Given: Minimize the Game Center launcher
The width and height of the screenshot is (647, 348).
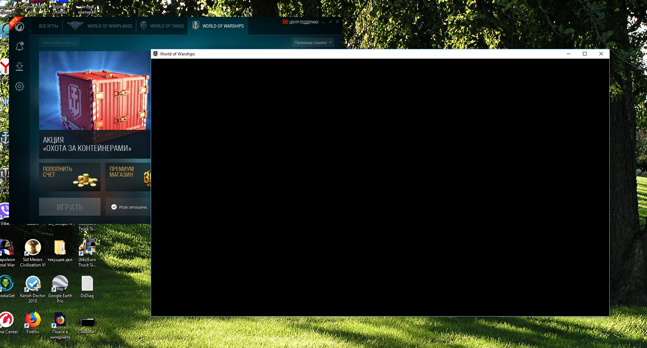Looking at the screenshot, I should click(x=323, y=22).
